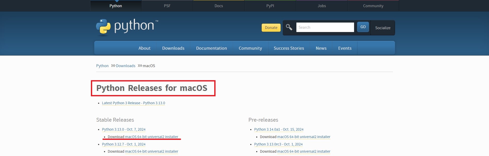This screenshot has height=156, width=489.
Task: Click the magnifying glass search icon
Action: point(289,27)
